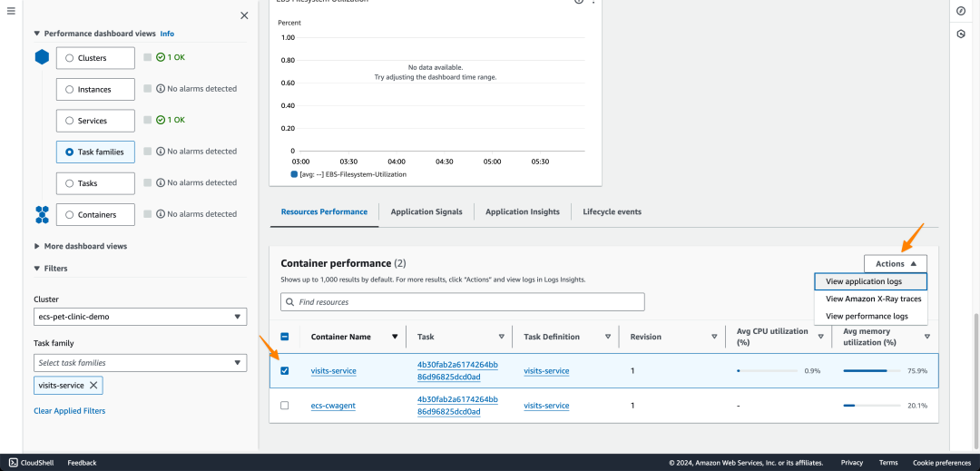
Task: Open Cookie preferences in the footer
Action: tap(943, 463)
